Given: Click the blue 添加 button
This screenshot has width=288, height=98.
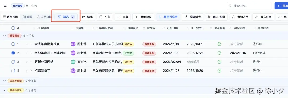Looking at the screenshot, I should (281, 6).
